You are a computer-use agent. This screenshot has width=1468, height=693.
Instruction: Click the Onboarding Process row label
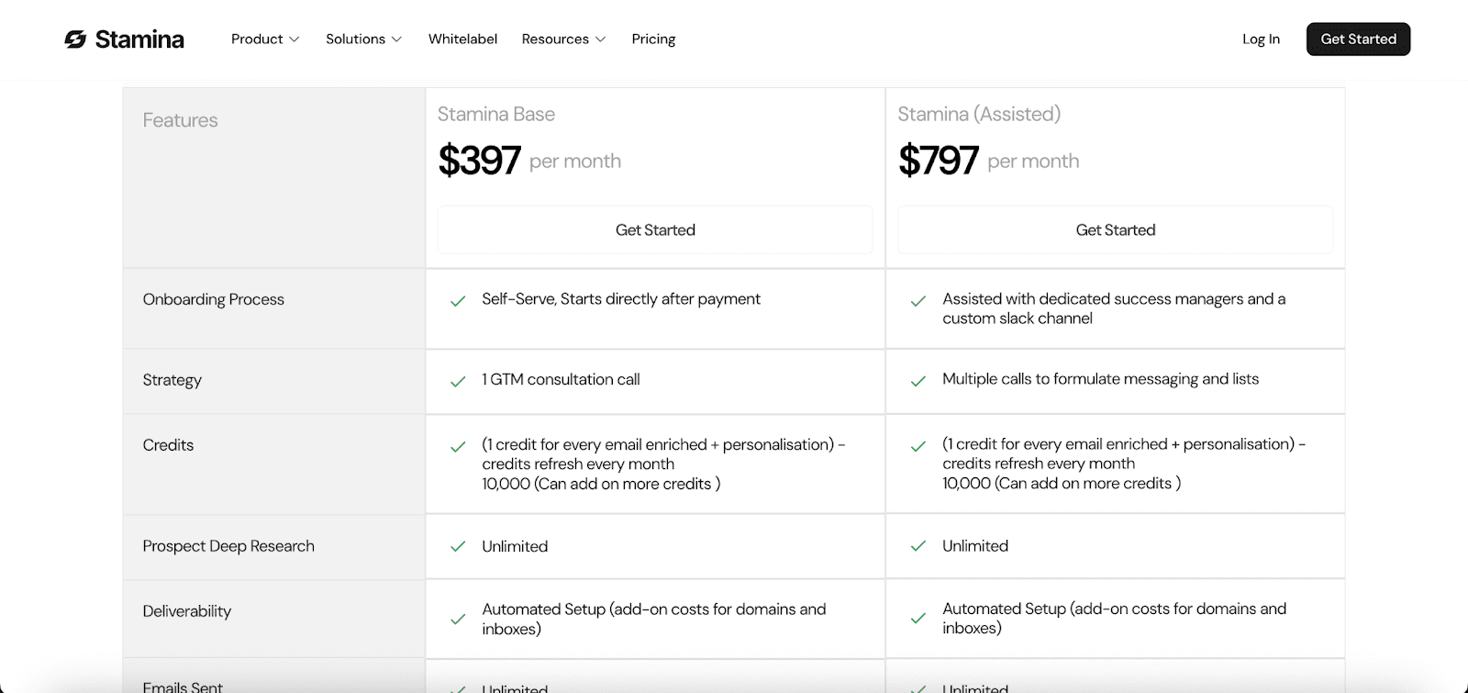pyautogui.click(x=214, y=299)
